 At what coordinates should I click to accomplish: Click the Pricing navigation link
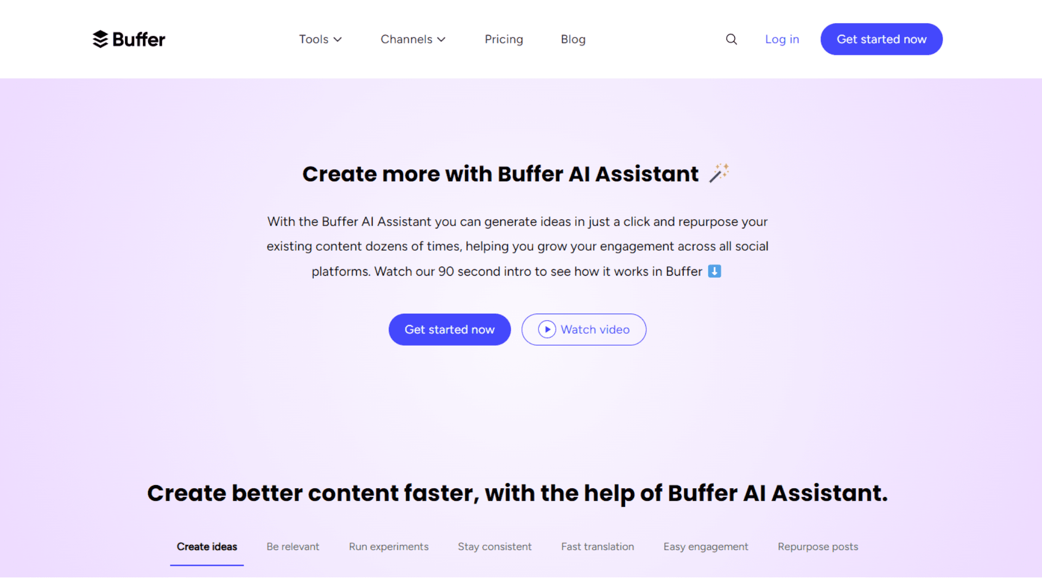pyautogui.click(x=504, y=39)
